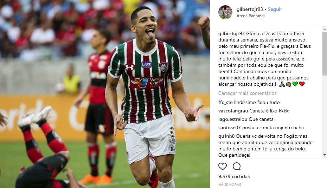
Task: Click the scrollbar down arrow in comments
Action: [325, 155]
